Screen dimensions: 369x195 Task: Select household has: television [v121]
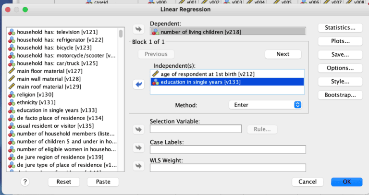click(58, 32)
